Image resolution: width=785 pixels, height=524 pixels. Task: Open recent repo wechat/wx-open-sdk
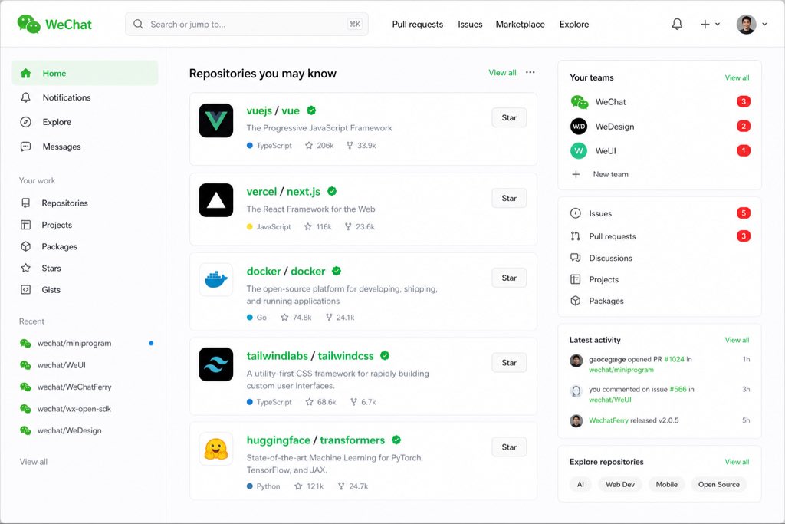(x=74, y=409)
